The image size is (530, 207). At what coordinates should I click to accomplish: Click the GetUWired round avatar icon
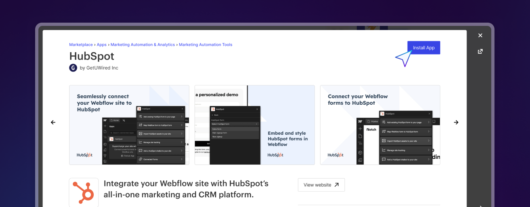point(73,68)
